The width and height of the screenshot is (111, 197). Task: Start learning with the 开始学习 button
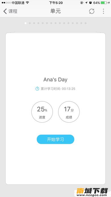click(x=55, y=139)
